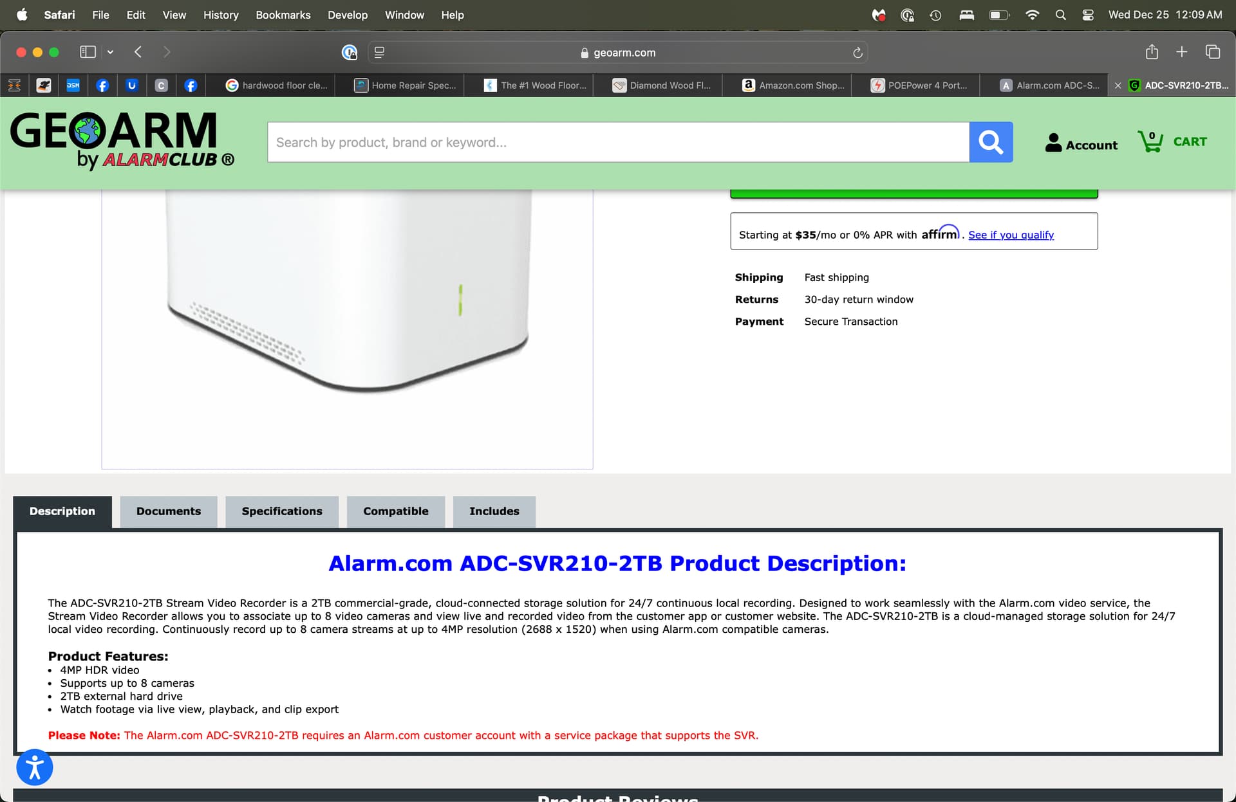Click the privacy extension icon beside address bar

(x=349, y=52)
